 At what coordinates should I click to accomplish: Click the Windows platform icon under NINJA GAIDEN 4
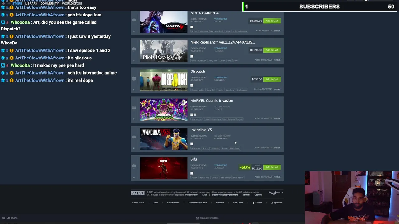(192, 27)
